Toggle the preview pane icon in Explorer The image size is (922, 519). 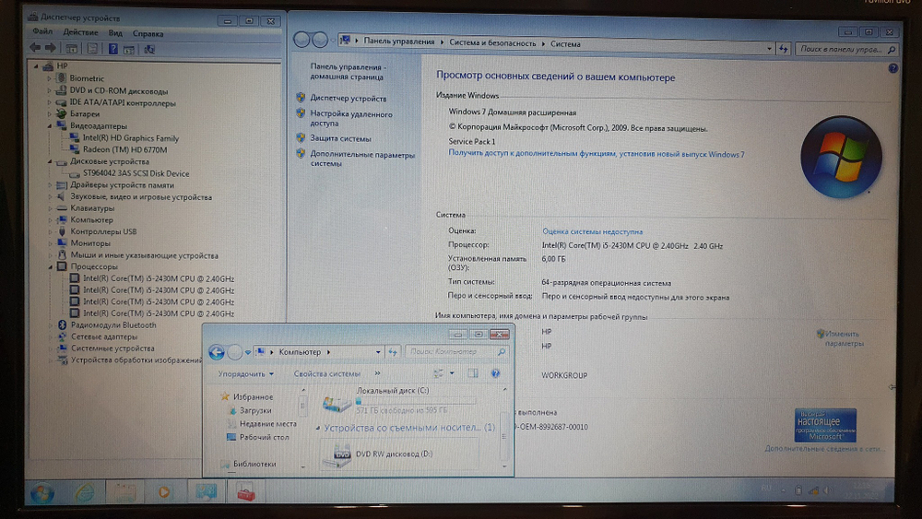click(x=473, y=373)
